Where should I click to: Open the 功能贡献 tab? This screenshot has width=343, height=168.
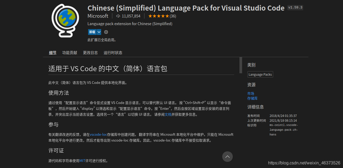click(70, 53)
